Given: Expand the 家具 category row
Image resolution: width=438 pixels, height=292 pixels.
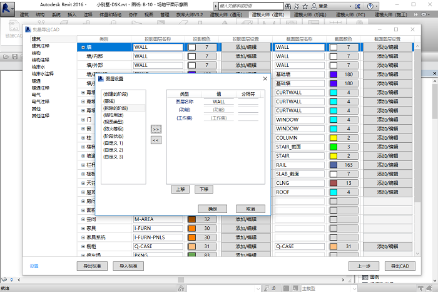Looking at the screenshot, I should click(83, 229).
